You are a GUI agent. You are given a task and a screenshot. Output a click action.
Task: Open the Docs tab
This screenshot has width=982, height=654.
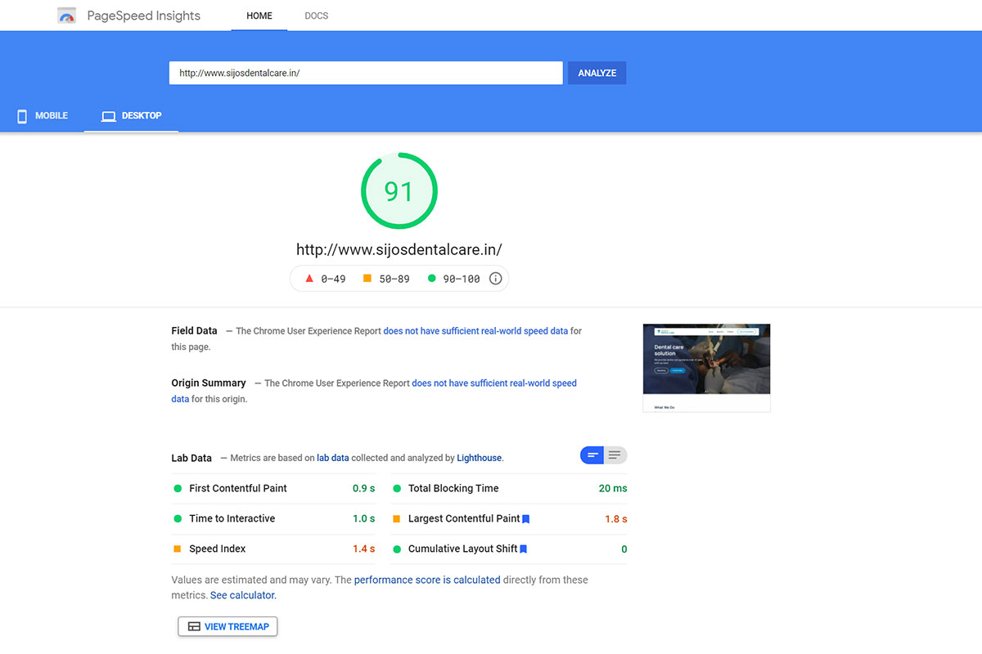[316, 16]
